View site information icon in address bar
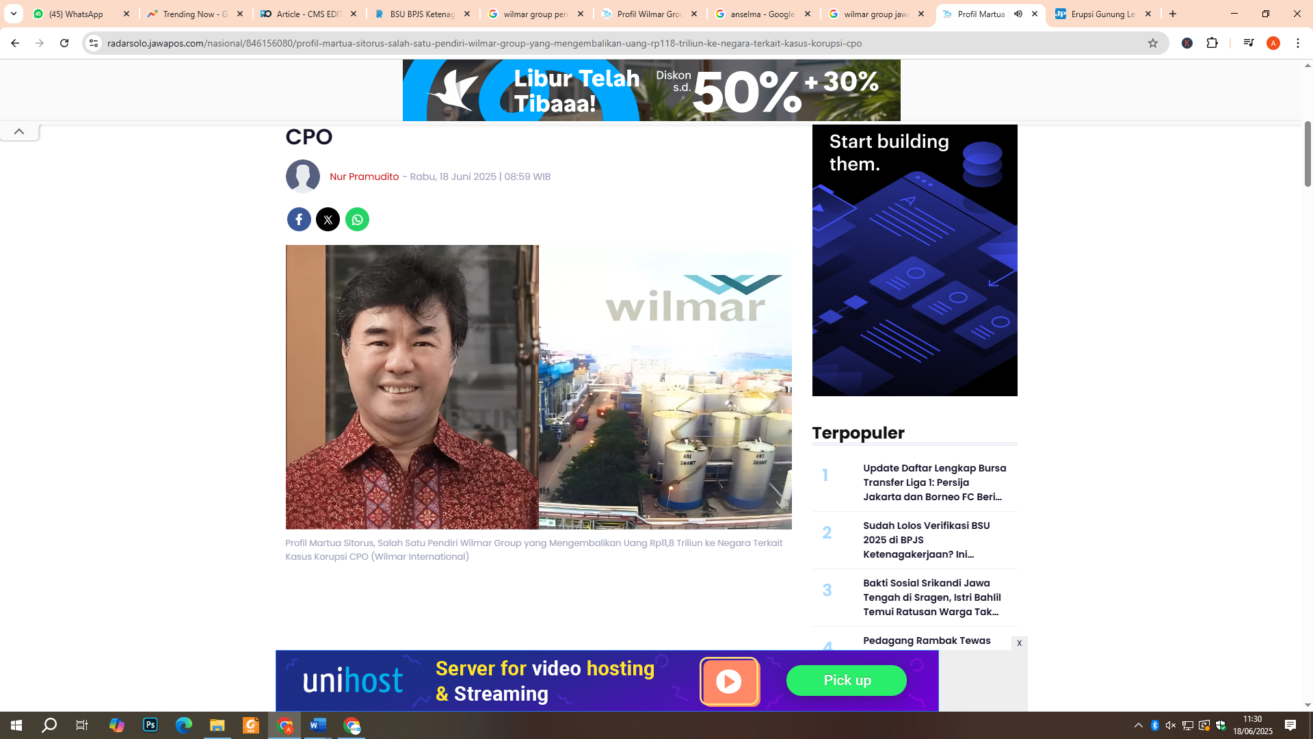The height and width of the screenshot is (739, 1313). coord(94,43)
